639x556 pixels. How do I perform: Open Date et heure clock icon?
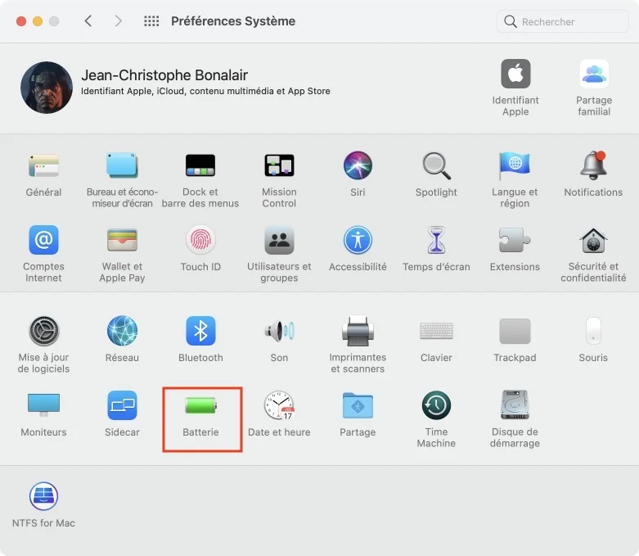[279, 405]
